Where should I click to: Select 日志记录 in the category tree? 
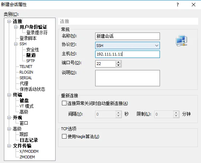pos(29,140)
